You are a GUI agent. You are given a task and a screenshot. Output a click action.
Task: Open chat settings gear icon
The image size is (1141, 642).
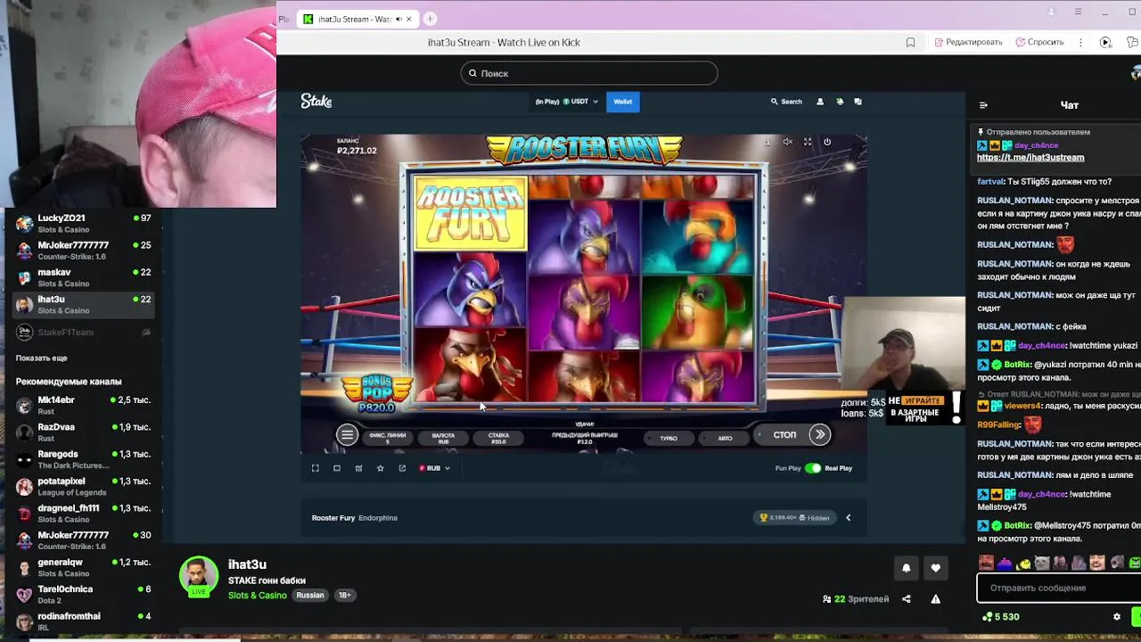1117,617
